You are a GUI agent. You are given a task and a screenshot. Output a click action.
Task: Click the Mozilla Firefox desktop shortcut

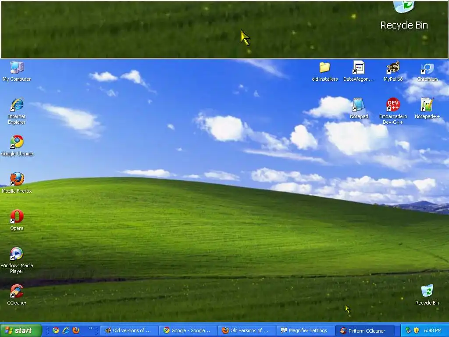coord(17,183)
